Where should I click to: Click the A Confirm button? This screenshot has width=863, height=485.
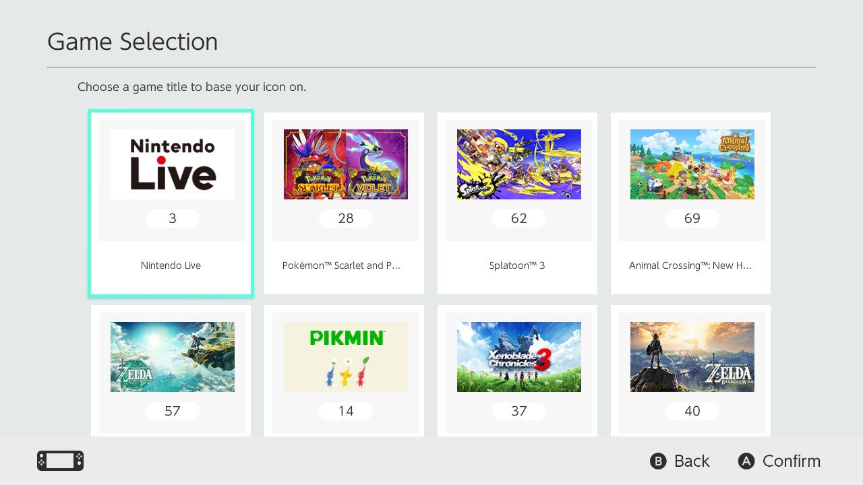coord(779,461)
